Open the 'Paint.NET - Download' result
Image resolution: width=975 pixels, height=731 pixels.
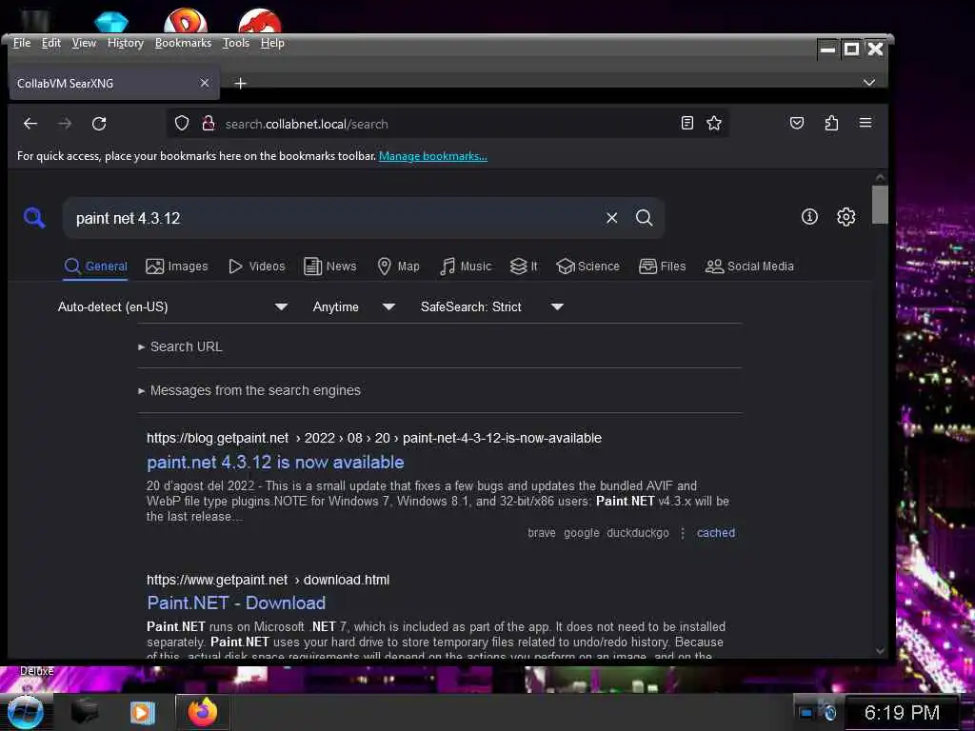click(x=236, y=603)
